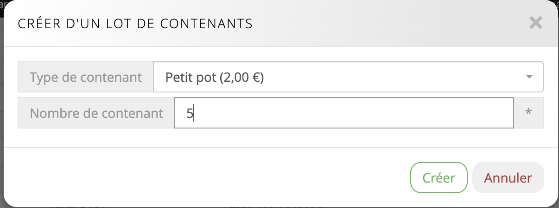The image size is (559, 208).
Task: Cancel the container batch with red Annuler
Action: pos(508,177)
